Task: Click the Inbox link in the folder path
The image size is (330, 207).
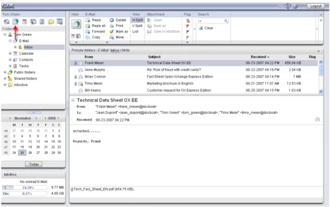Action: [115, 50]
